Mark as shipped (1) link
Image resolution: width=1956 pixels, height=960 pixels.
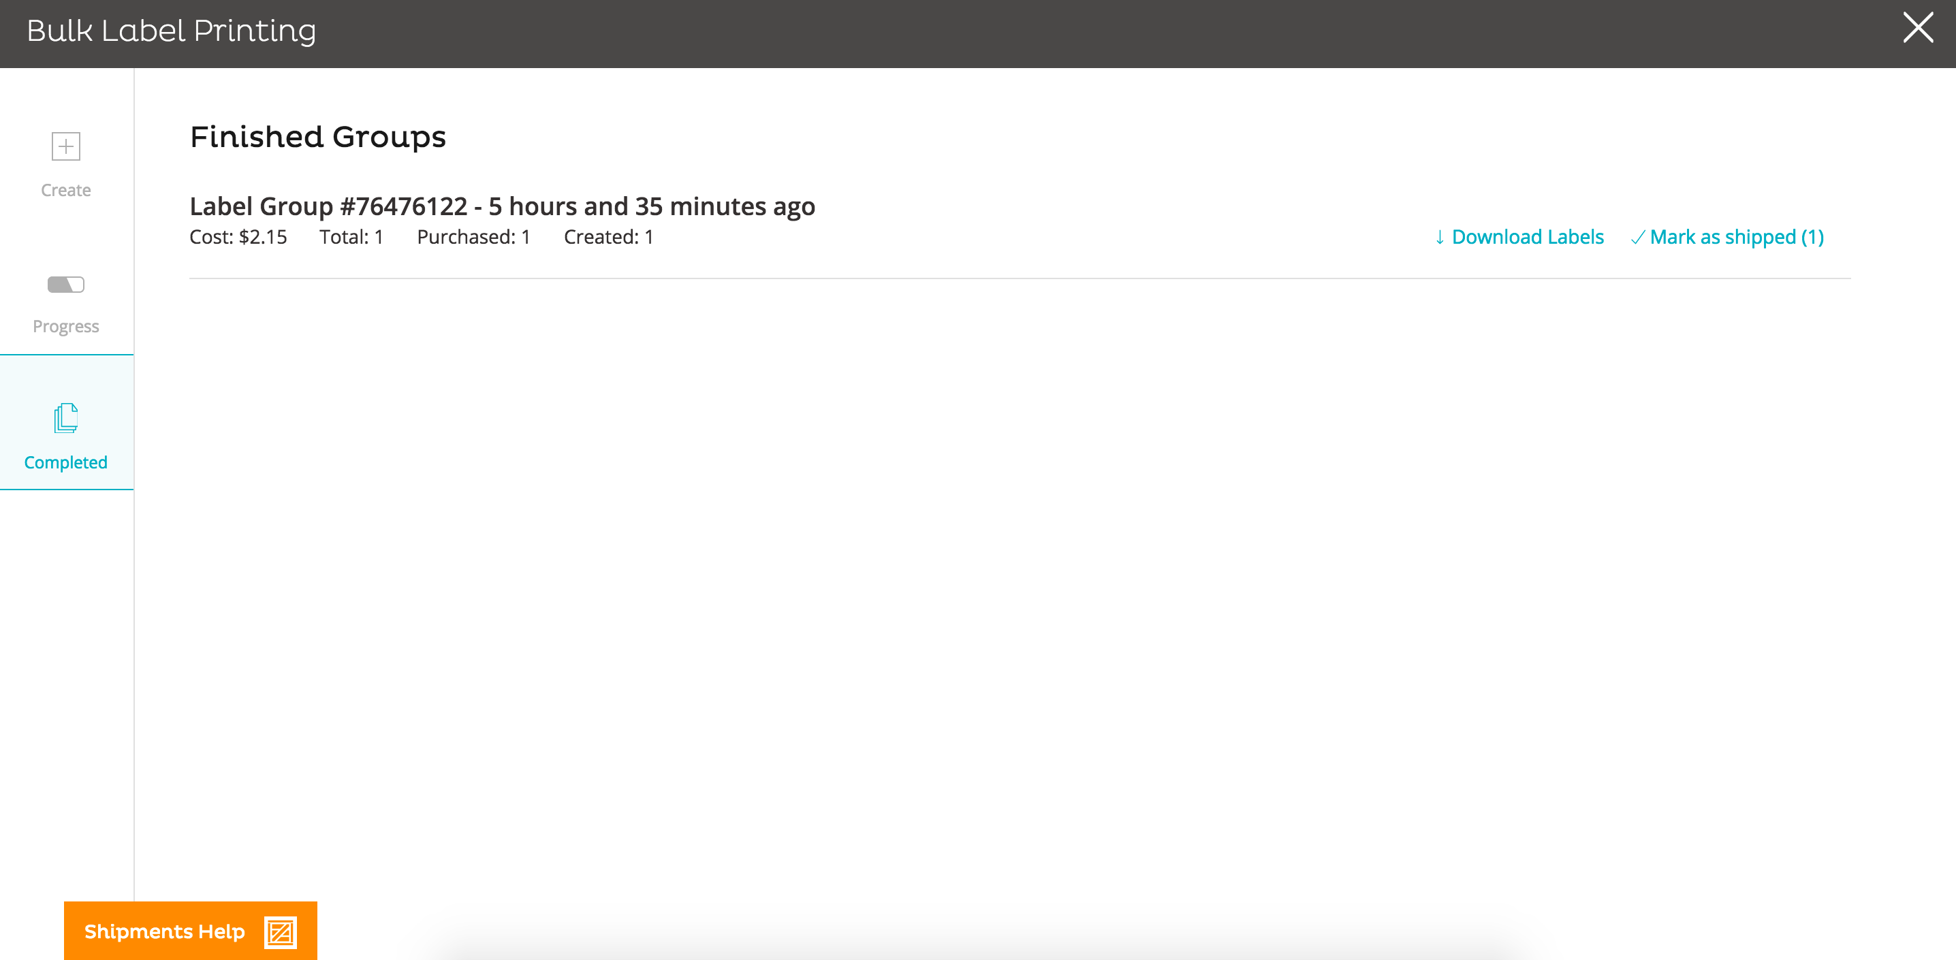click(x=1737, y=238)
